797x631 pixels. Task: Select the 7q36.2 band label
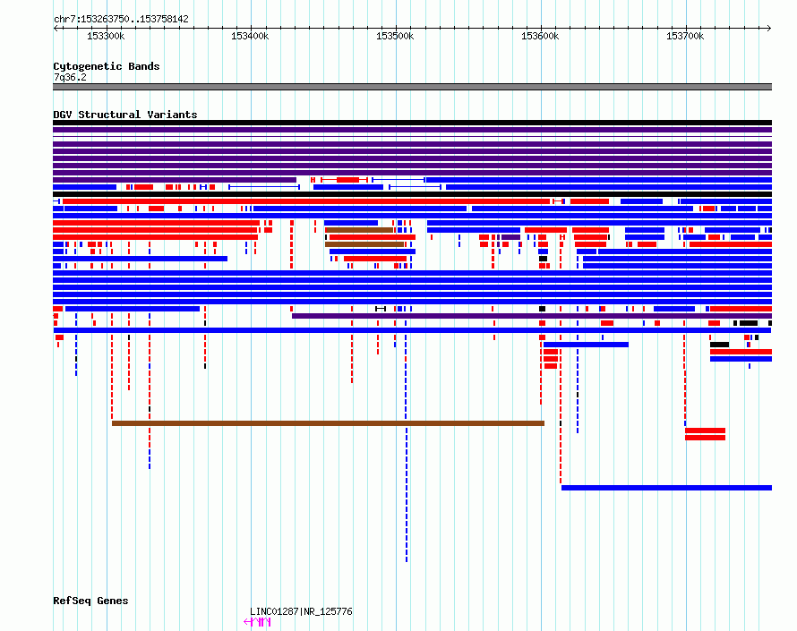click(x=70, y=77)
